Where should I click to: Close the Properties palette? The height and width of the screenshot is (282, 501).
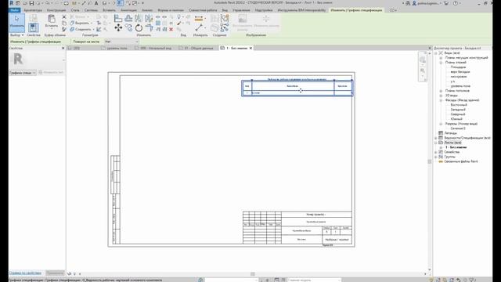point(63,49)
